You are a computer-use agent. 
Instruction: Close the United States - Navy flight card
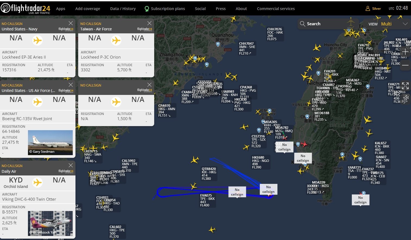click(x=71, y=23)
